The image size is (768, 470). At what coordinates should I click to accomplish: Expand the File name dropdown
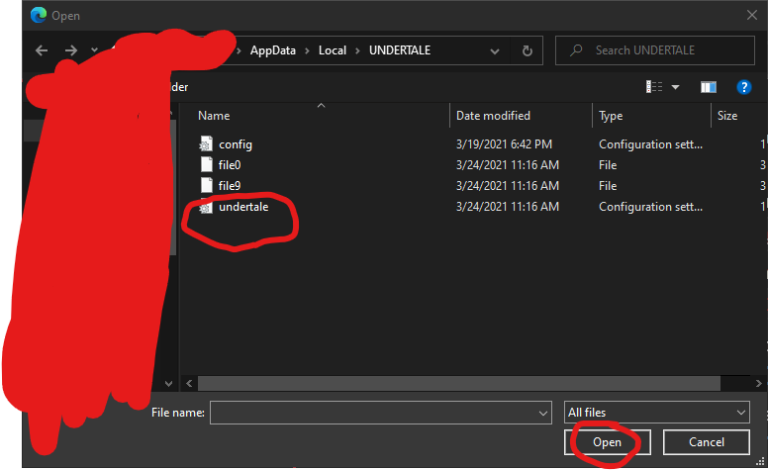542,414
